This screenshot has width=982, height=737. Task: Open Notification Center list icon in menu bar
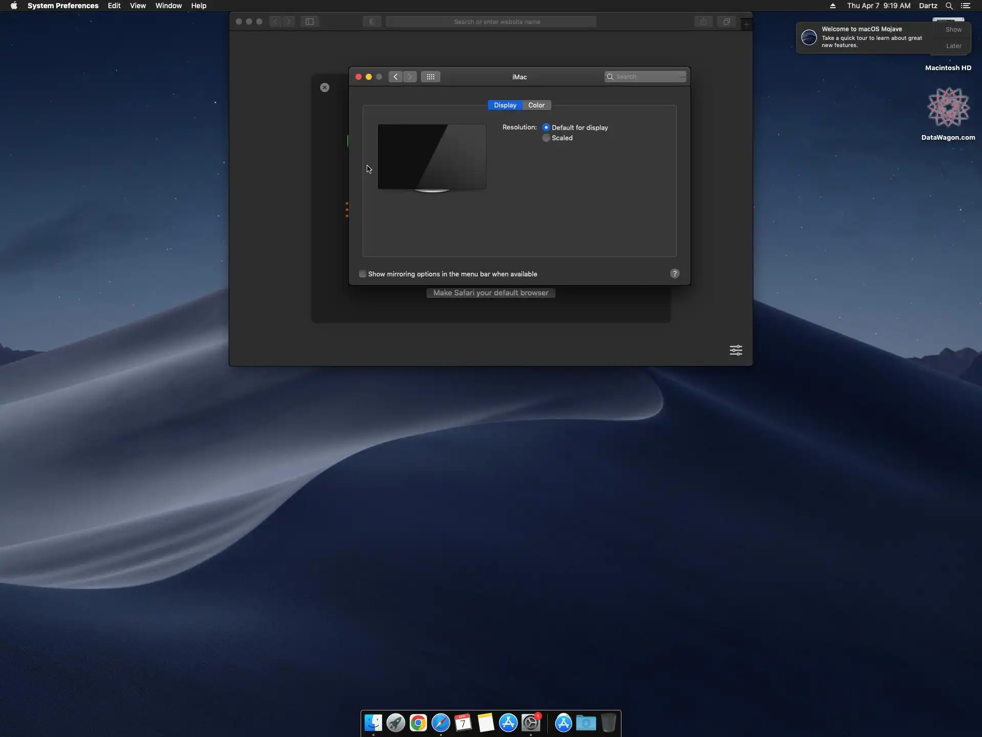click(965, 6)
